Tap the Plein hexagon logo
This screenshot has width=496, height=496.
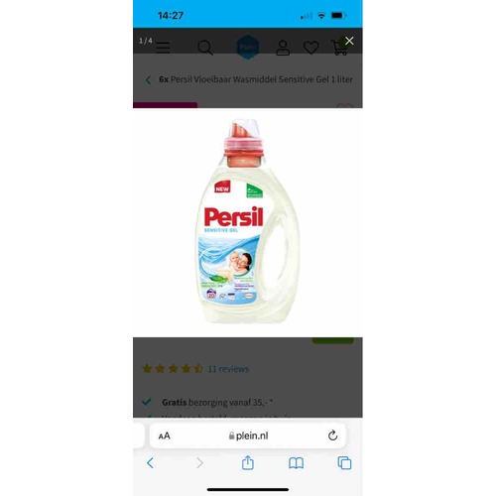coord(248,47)
